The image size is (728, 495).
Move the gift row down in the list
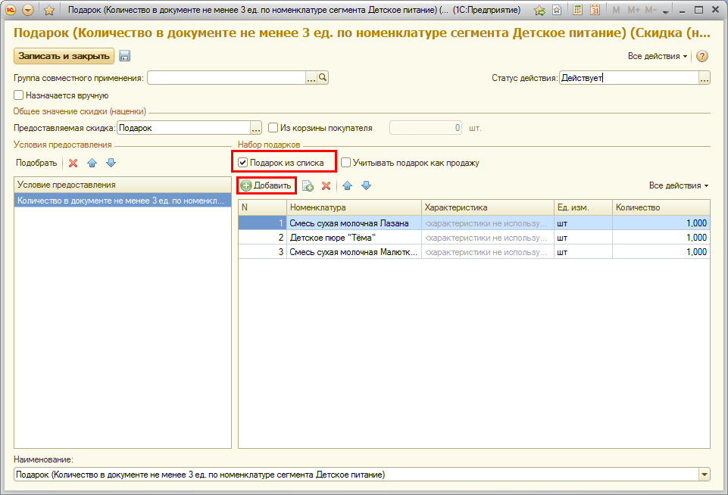point(366,185)
